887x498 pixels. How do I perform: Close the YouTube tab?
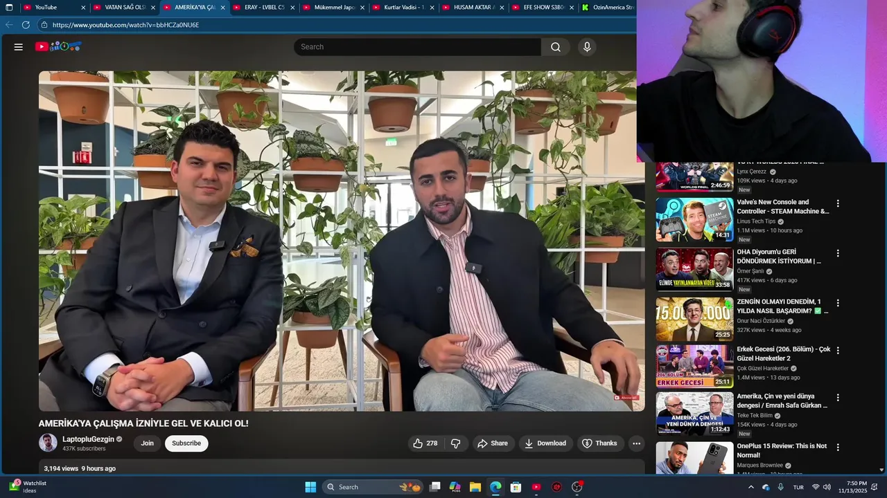click(x=83, y=8)
